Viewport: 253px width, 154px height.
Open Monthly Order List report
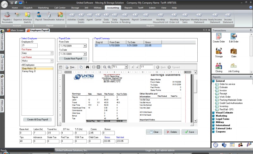click(174, 18)
